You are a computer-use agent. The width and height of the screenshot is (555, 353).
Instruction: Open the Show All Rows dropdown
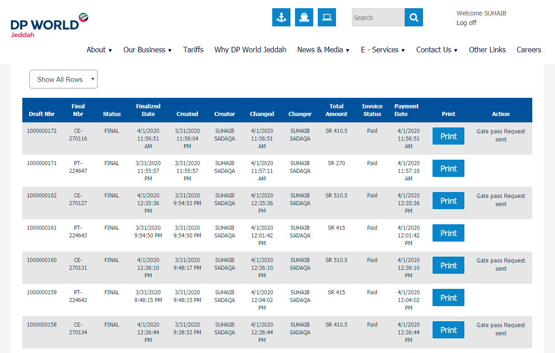(x=63, y=79)
